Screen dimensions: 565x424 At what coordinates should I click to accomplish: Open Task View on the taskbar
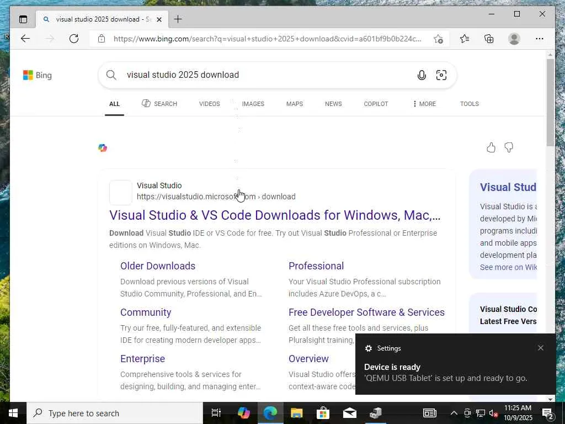216,413
